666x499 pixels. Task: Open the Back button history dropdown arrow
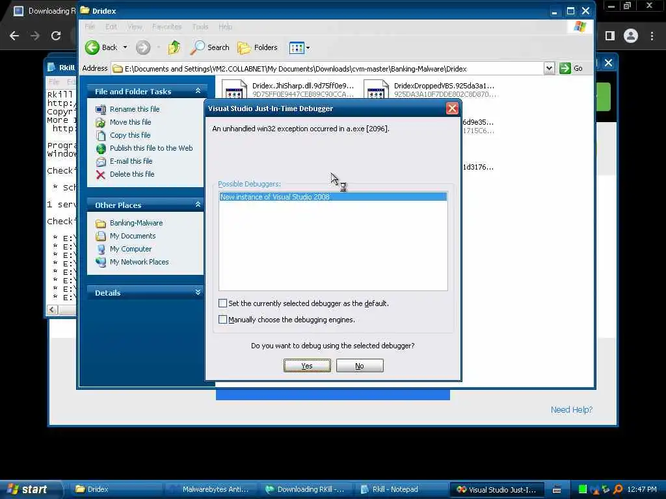coord(126,47)
